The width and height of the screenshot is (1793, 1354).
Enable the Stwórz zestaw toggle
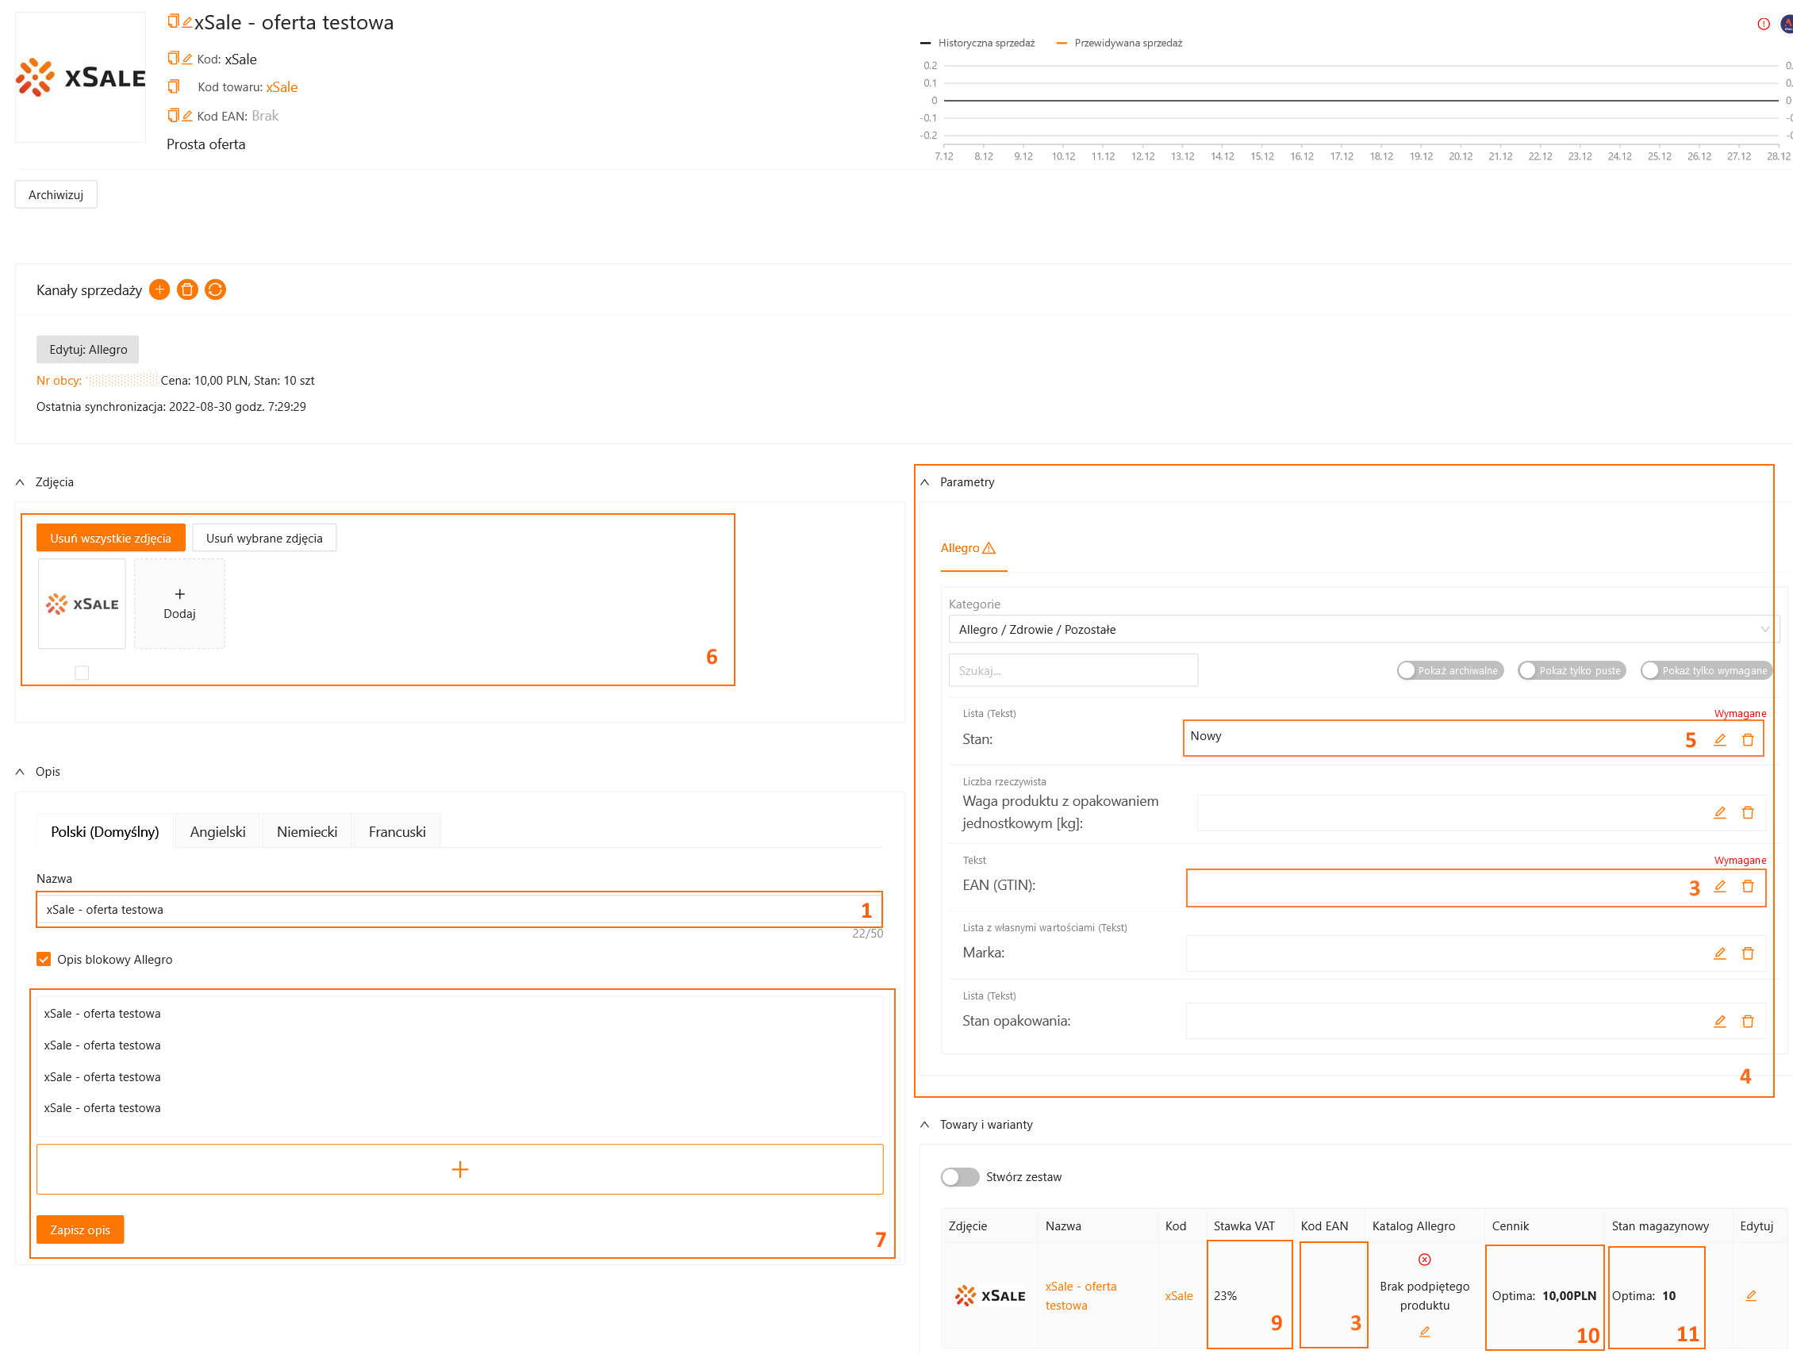click(x=960, y=1176)
